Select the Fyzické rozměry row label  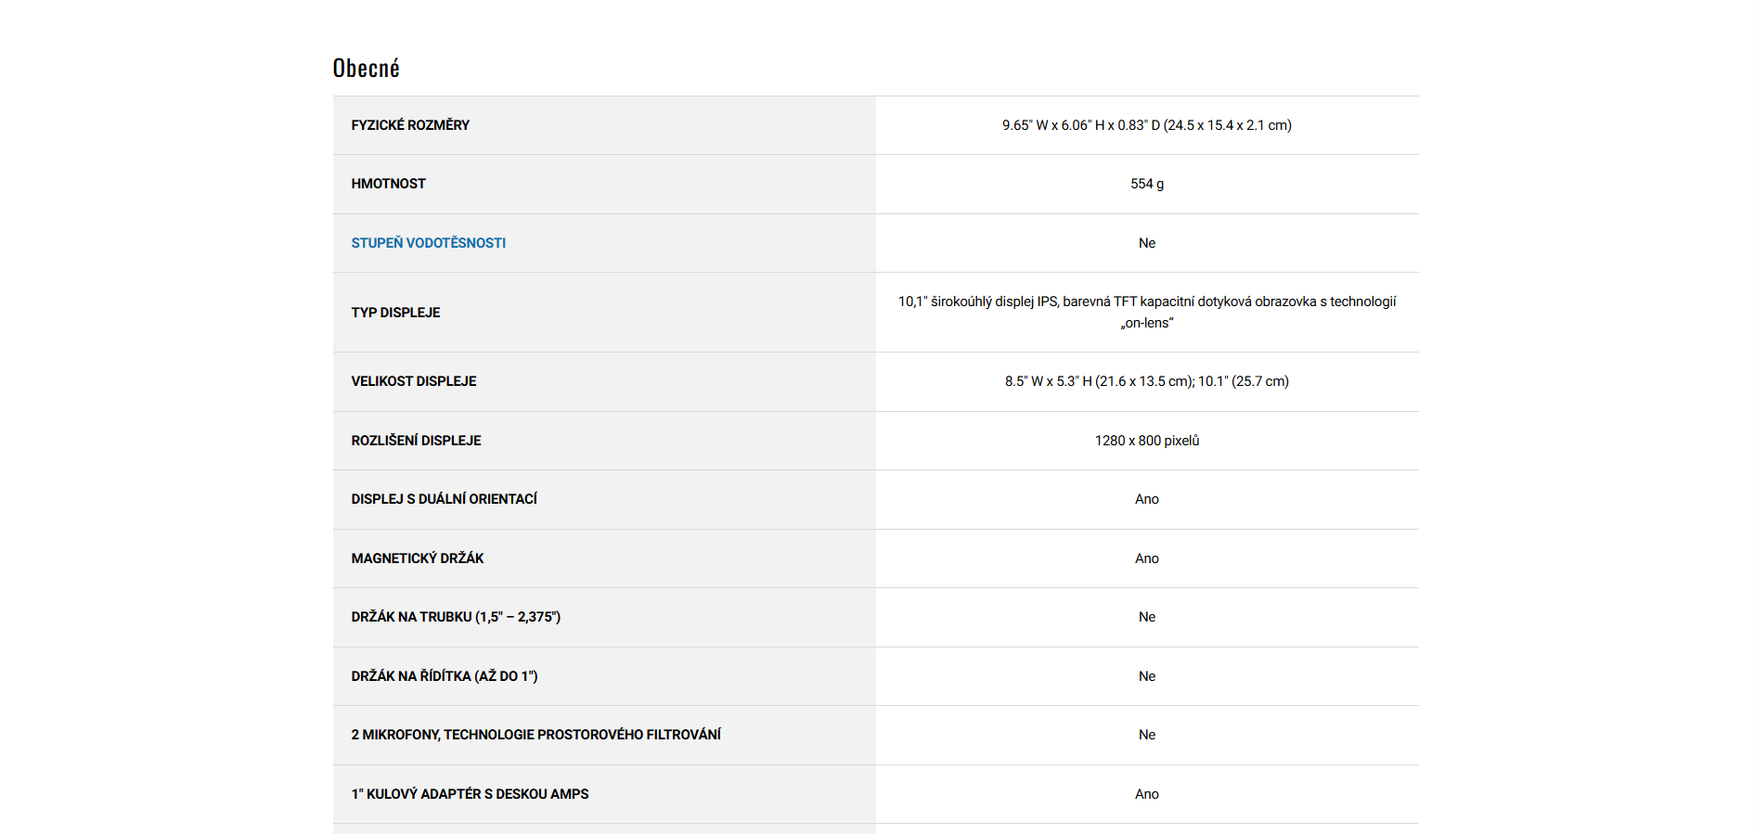point(410,125)
